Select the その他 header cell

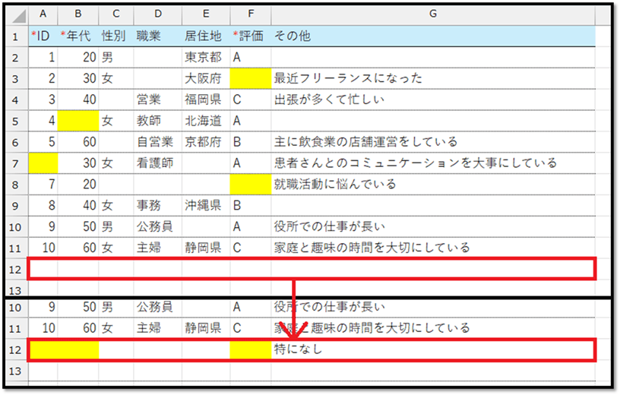[x=432, y=36]
